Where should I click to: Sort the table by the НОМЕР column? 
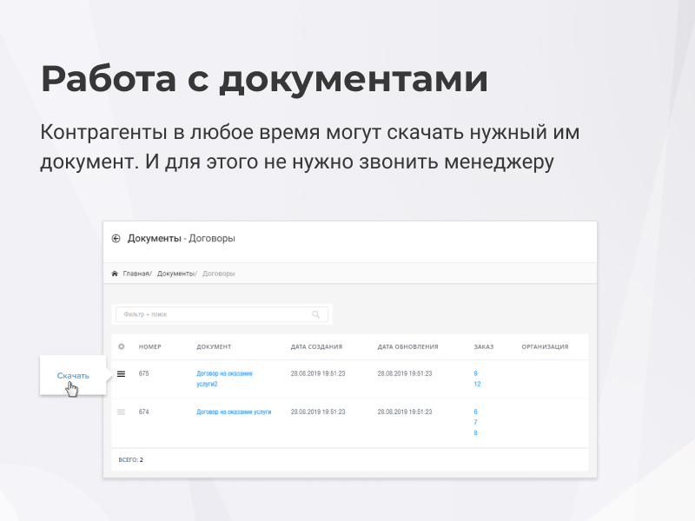[151, 346]
